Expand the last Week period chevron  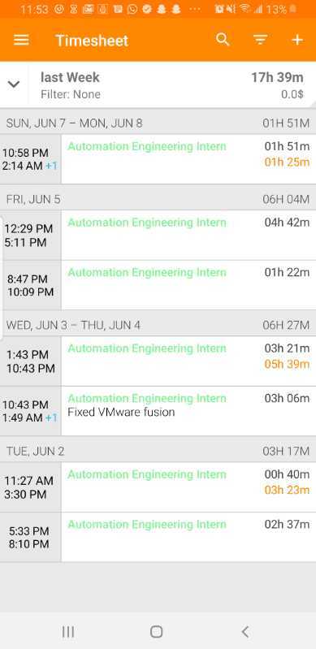click(14, 84)
